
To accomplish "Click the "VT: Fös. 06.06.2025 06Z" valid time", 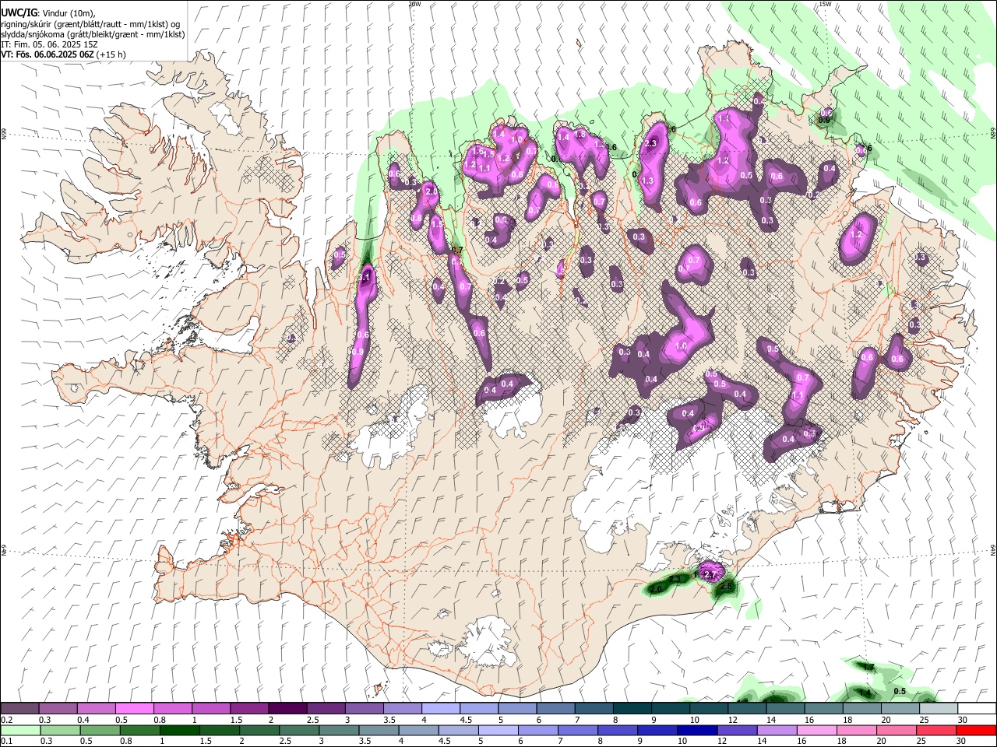I will [47, 54].
